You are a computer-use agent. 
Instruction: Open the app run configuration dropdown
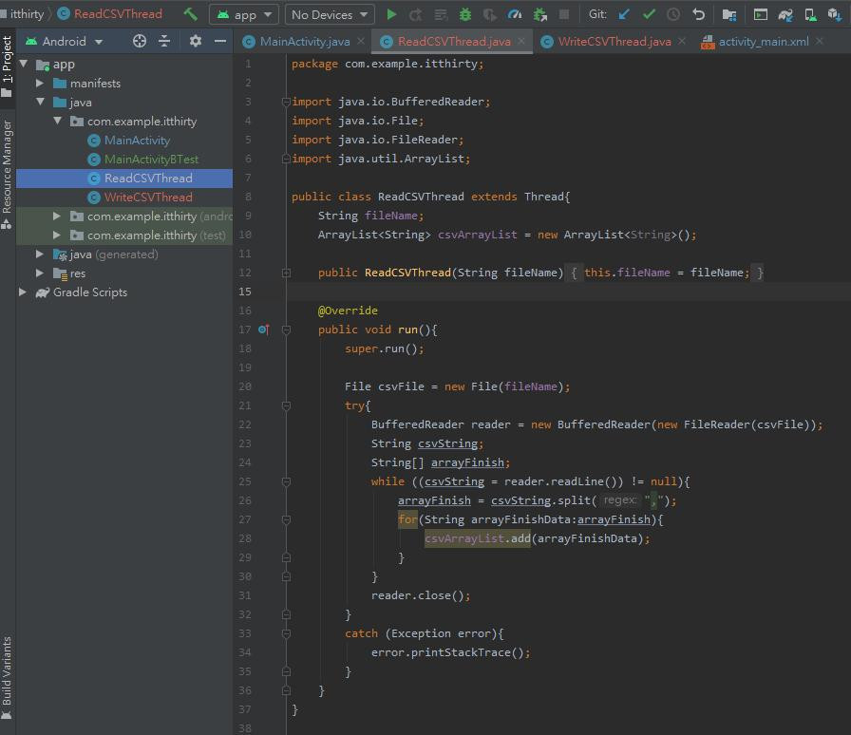click(244, 14)
